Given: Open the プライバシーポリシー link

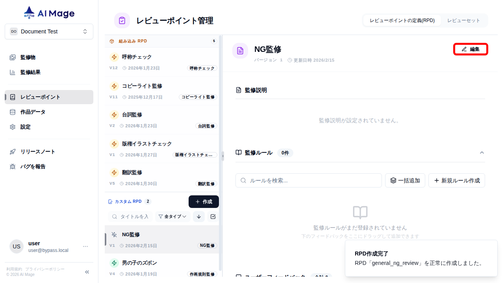Looking at the screenshot, I should [44, 269].
